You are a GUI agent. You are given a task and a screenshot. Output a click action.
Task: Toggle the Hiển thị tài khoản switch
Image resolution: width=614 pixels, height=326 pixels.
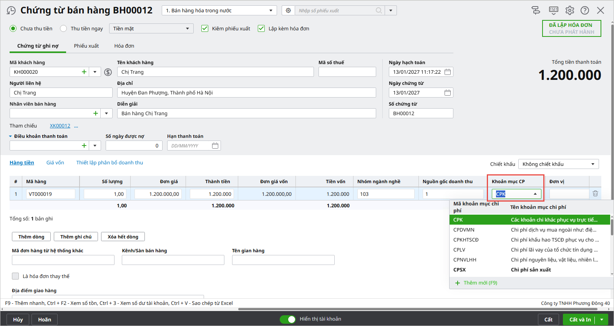pyautogui.click(x=287, y=319)
